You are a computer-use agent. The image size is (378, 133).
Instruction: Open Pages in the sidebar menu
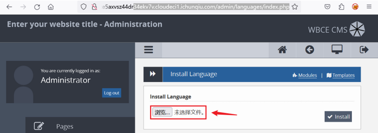[65, 126]
